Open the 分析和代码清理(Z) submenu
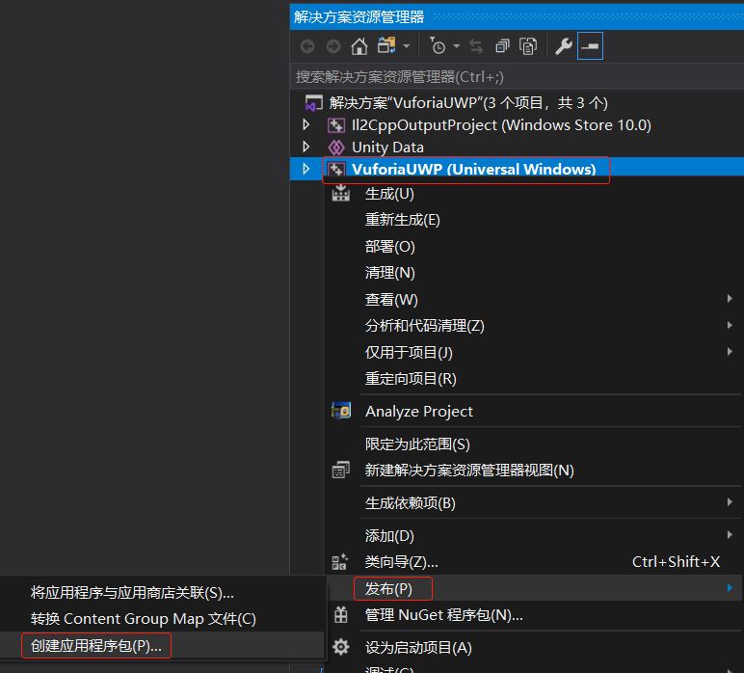Screen dimensions: 744x673 pyautogui.click(x=533, y=326)
